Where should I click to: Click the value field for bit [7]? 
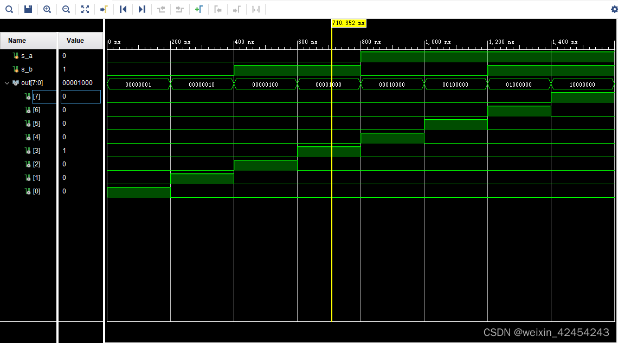pos(81,96)
